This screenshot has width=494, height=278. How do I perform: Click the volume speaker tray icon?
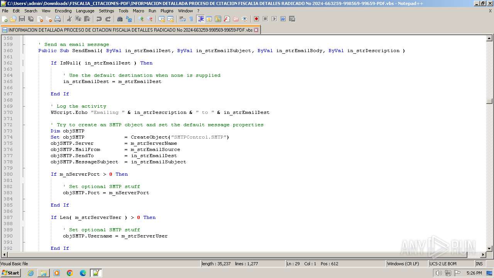coord(438,273)
